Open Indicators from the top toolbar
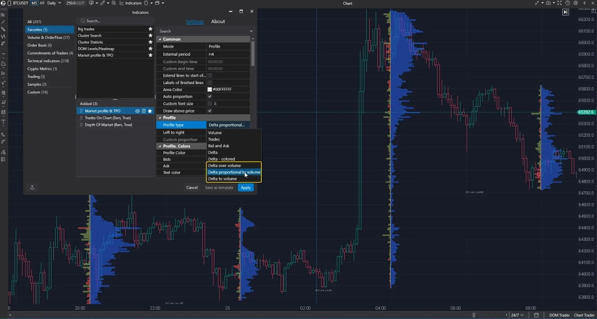The width and height of the screenshot is (597, 319). pyautogui.click(x=130, y=3)
